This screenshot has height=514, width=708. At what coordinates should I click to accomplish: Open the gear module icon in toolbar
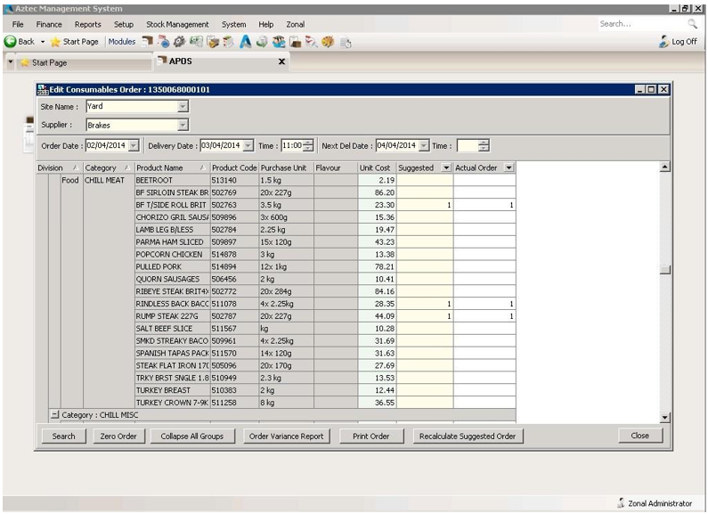coord(179,42)
